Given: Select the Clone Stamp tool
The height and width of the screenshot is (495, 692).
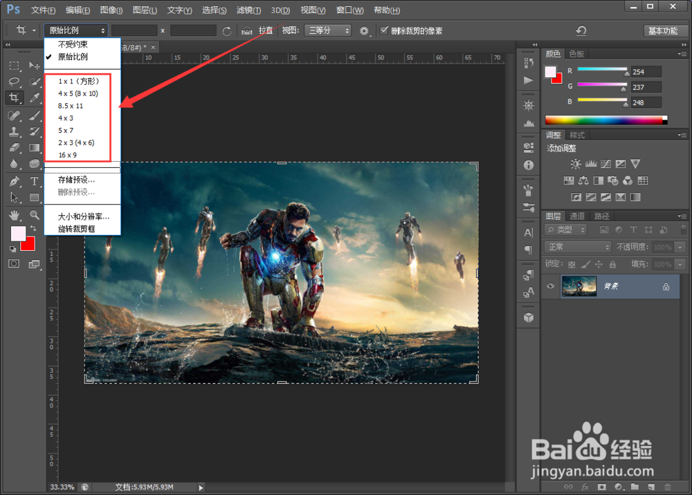Looking at the screenshot, I should tap(14, 131).
